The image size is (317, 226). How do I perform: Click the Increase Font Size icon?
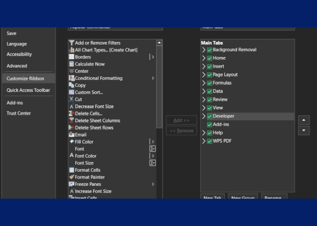[x=72, y=191]
